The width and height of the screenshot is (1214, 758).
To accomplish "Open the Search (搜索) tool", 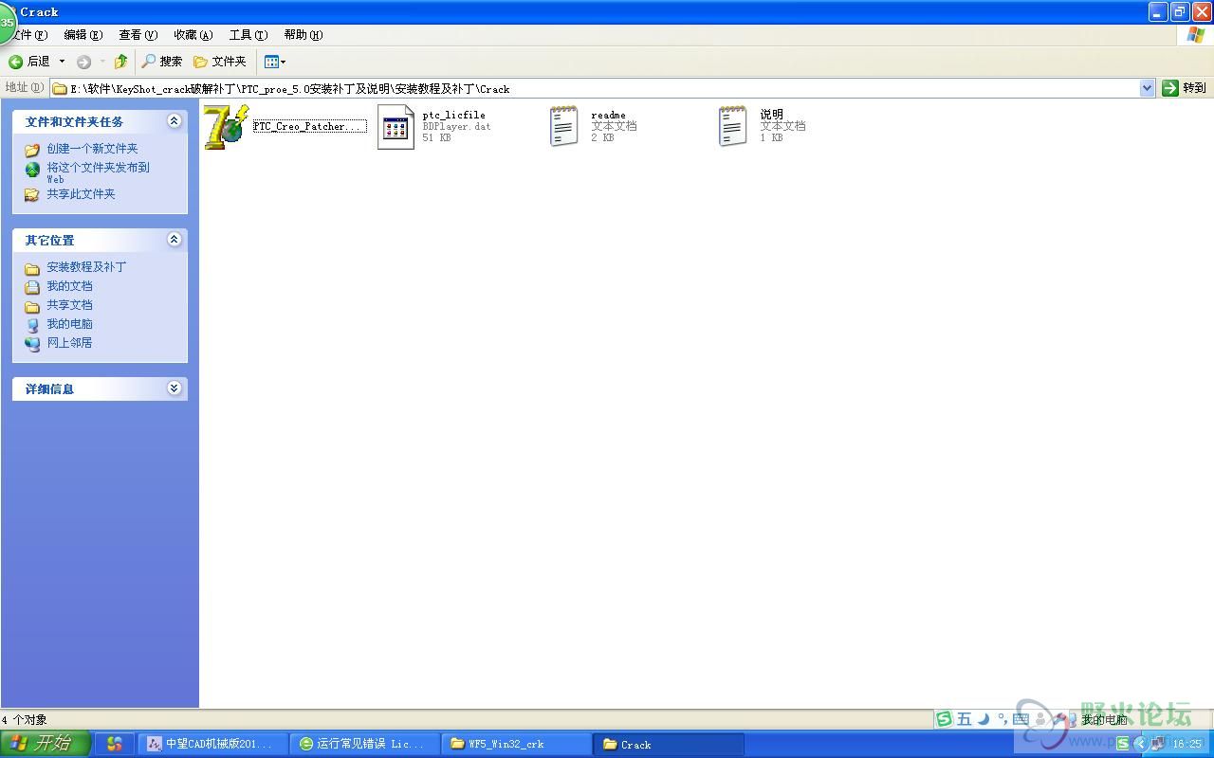I will coord(161,62).
